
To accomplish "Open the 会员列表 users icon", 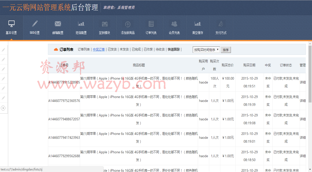I will pos(174,24).
